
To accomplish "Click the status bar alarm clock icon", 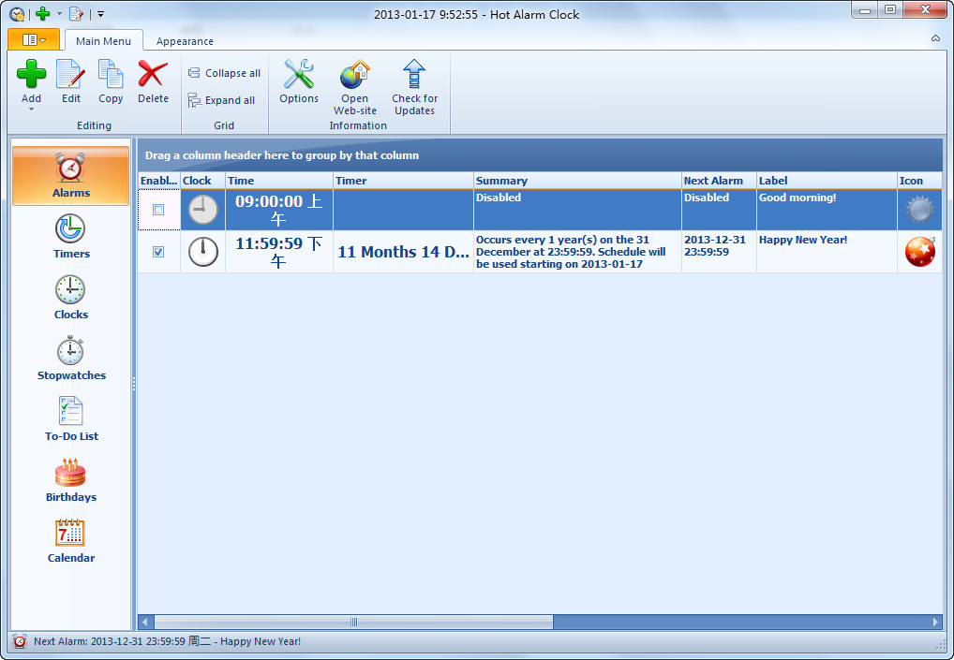I will point(20,641).
